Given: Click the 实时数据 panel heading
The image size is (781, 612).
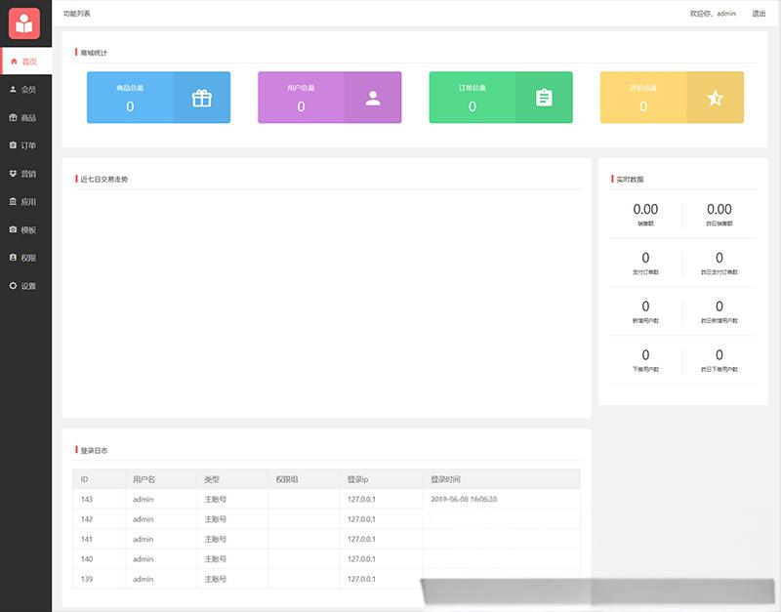Looking at the screenshot, I should 630,179.
